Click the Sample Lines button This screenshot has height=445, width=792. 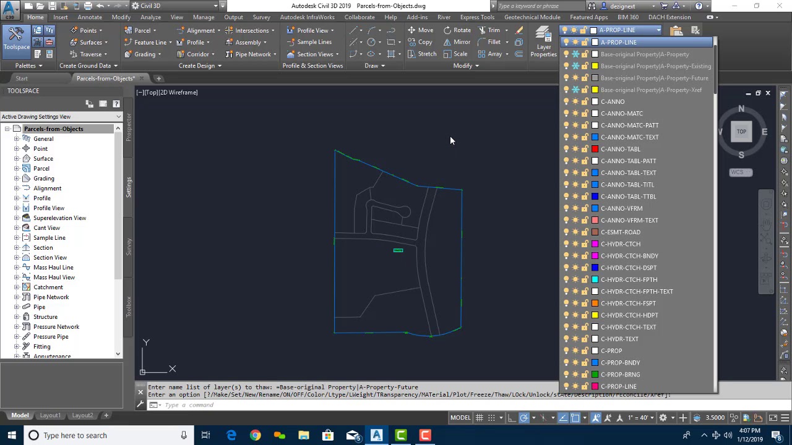click(x=309, y=42)
